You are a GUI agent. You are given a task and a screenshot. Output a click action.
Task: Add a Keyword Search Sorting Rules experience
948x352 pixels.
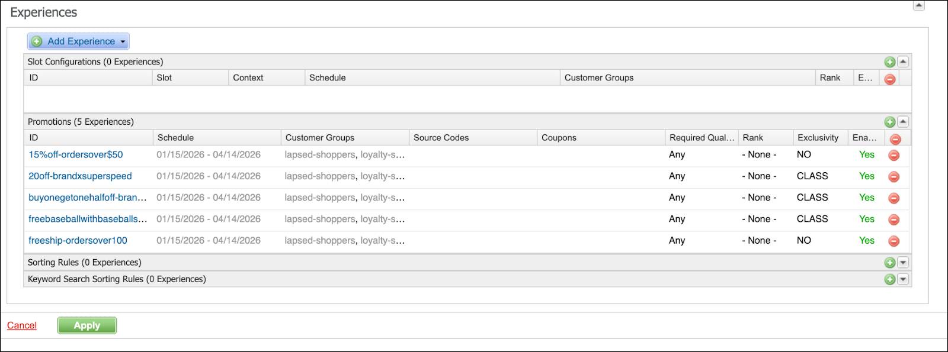[x=889, y=279]
